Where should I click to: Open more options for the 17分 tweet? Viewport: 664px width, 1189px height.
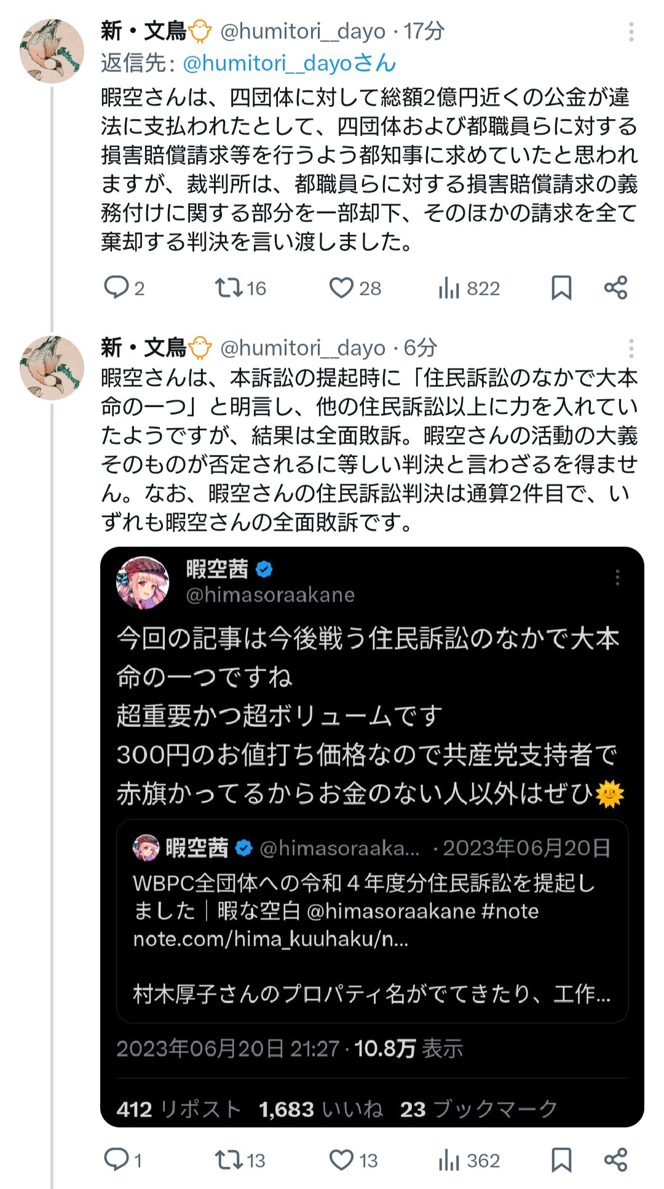[631, 32]
